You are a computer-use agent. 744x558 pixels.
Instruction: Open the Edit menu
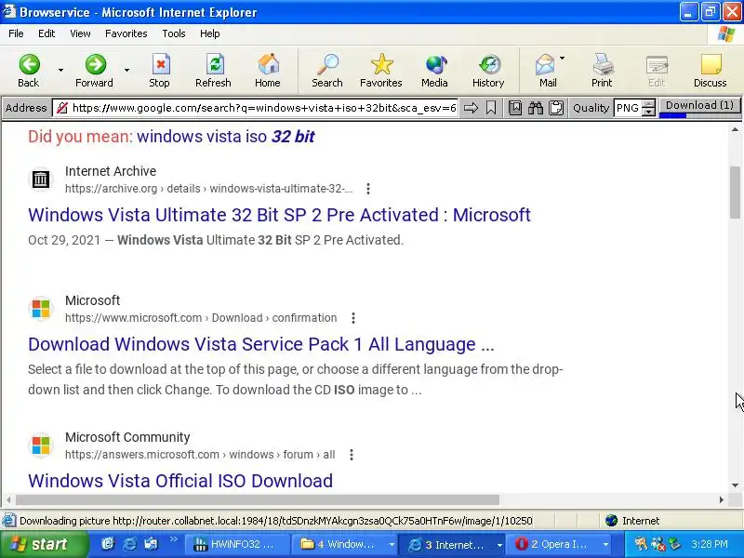click(46, 33)
